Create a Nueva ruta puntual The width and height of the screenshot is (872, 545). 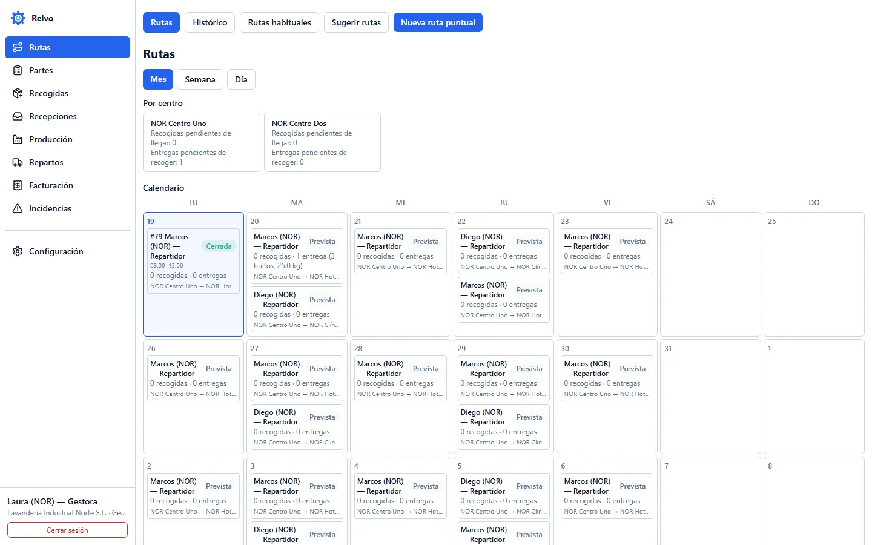tap(438, 22)
